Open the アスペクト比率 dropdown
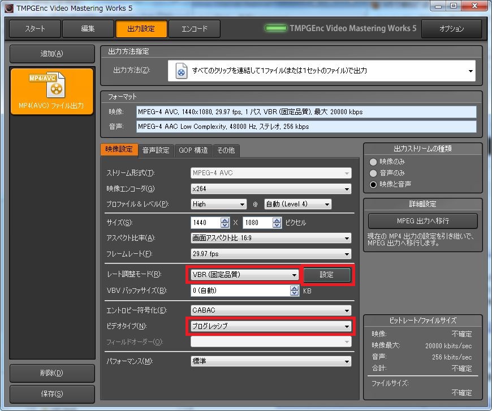492x411 pixels. tap(271, 238)
